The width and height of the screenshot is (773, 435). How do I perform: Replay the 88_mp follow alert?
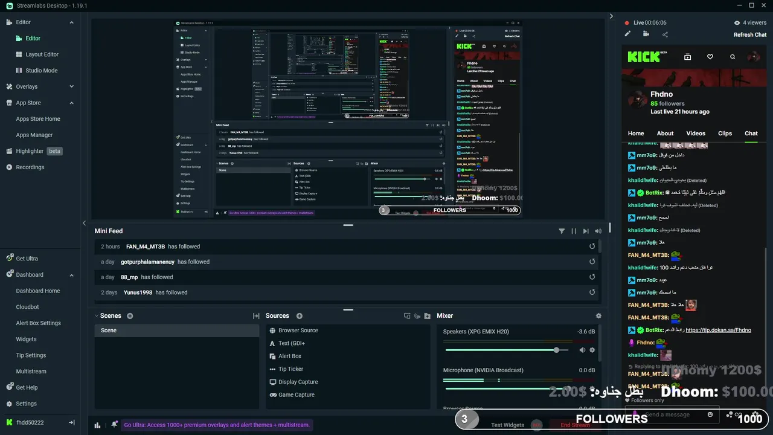tap(592, 277)
